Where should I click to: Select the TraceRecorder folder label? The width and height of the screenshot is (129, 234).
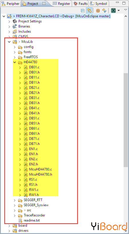(x=35, y=215)
